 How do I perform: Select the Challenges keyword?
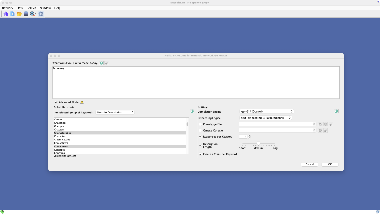pyautogui.click(x=119, y=123)
